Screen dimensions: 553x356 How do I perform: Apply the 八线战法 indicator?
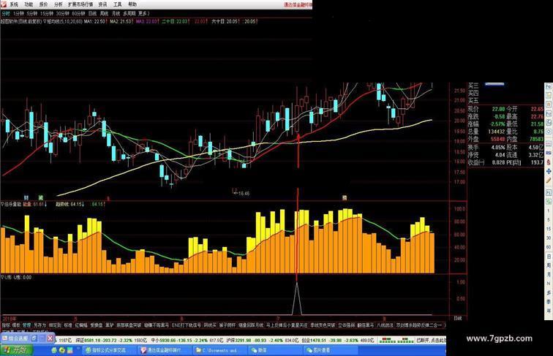pyautogui.click(x=385, y=325)
